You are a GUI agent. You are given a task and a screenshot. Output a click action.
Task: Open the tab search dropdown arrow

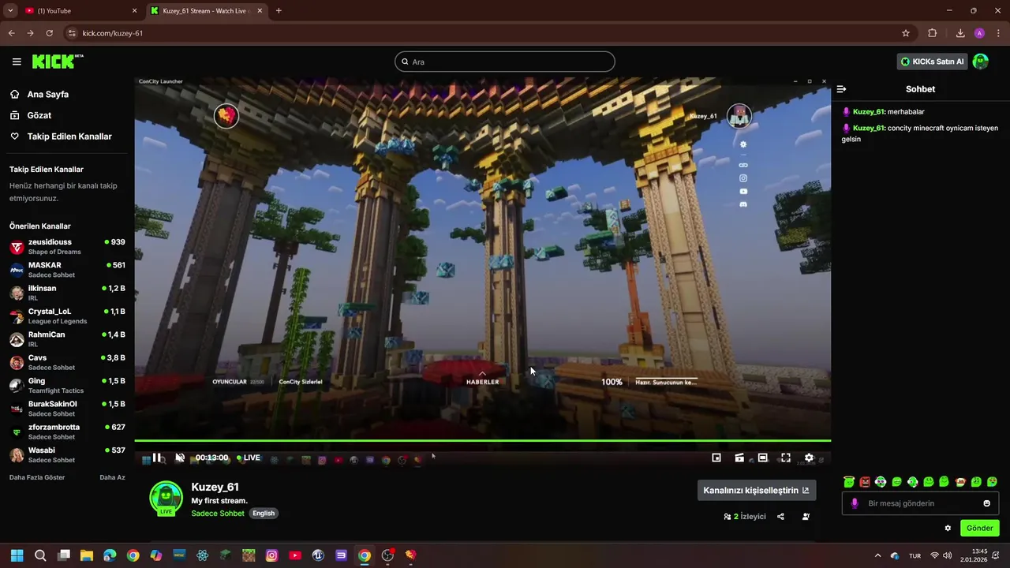pyautogui.click(x=10, y=11)
